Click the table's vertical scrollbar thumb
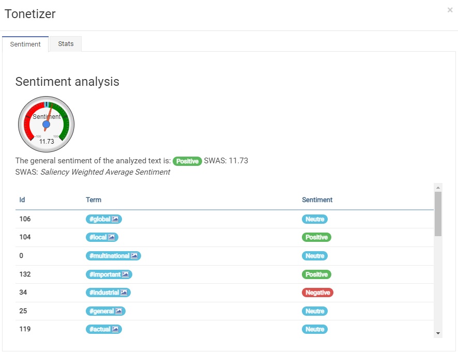Image resolution: width=458 pixels, height=354 pixels. (438, 214)
